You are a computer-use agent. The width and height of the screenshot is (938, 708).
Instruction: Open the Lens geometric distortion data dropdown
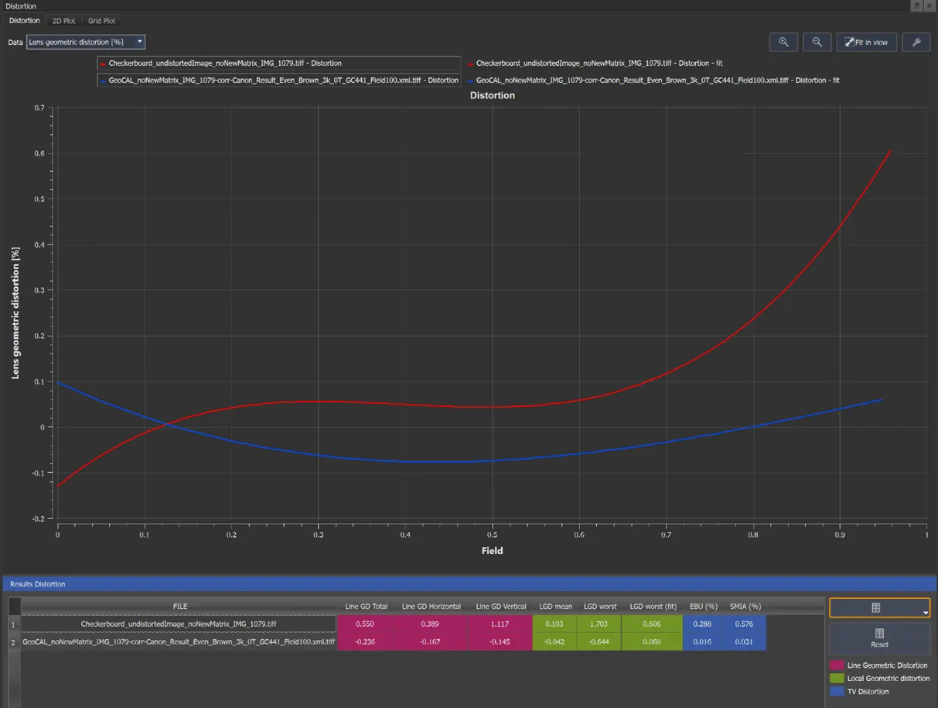(86, 42)
